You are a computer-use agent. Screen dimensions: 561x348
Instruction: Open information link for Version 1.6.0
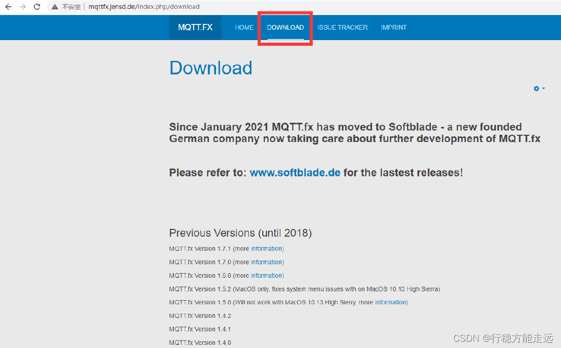(x=266, y=275)
